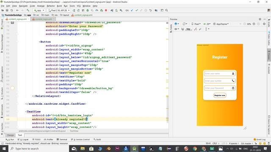Open TODO tool window
This screenshot has width=271, height=152.
click(x=36, y=139)
